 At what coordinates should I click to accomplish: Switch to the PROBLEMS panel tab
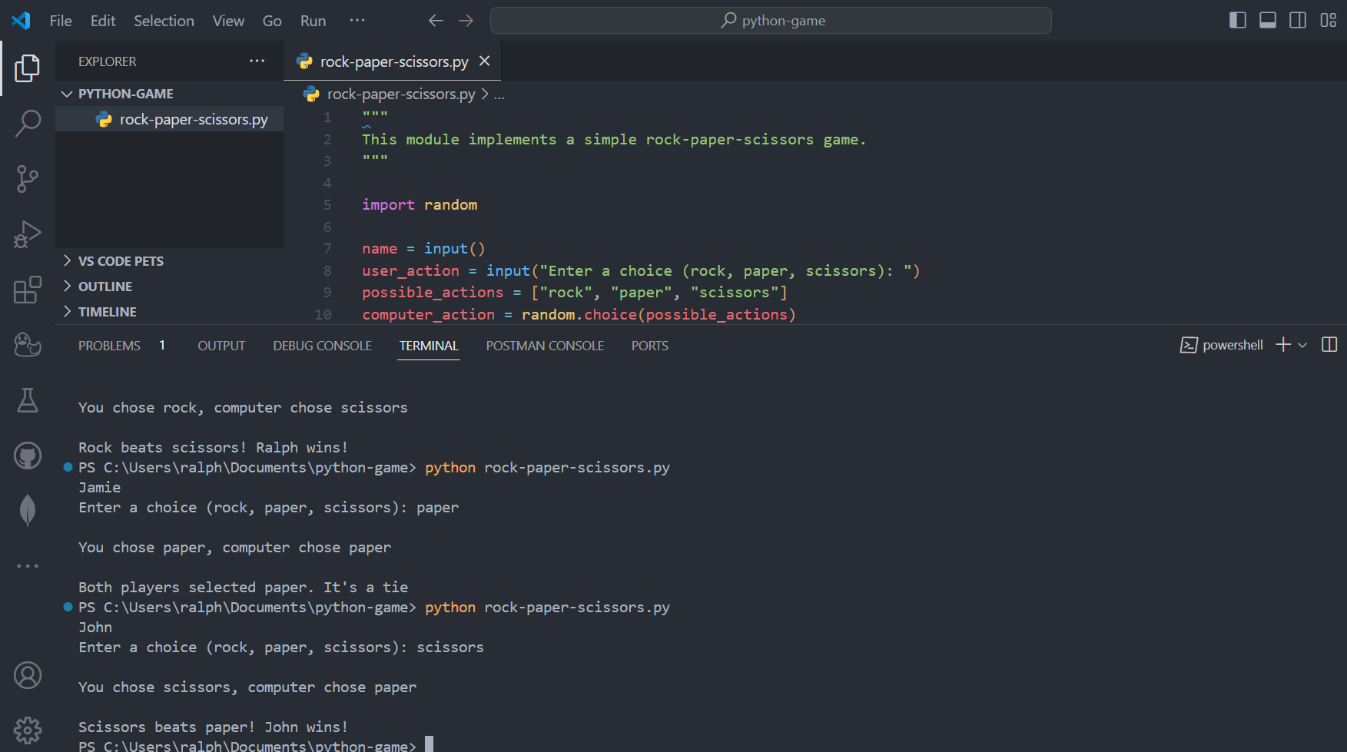click(109, 346)
